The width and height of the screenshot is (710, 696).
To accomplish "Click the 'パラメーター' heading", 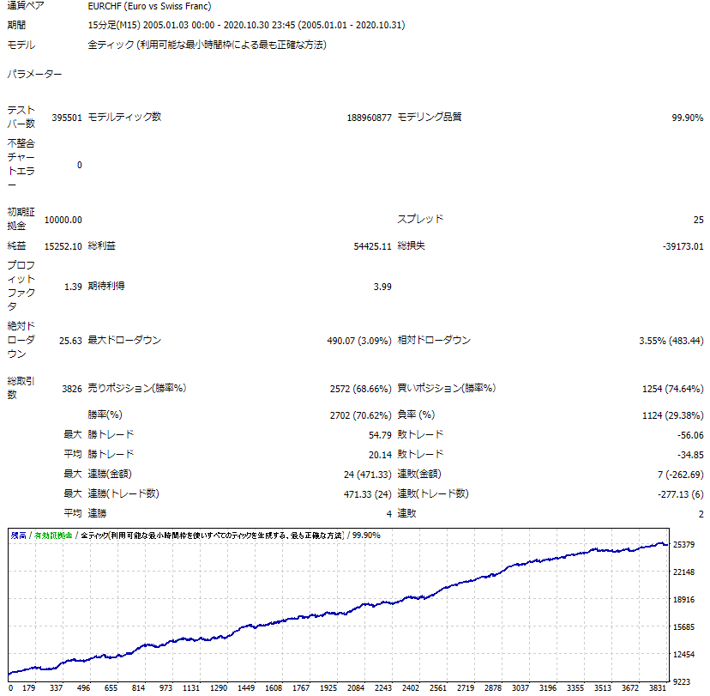I will point(34,74).
